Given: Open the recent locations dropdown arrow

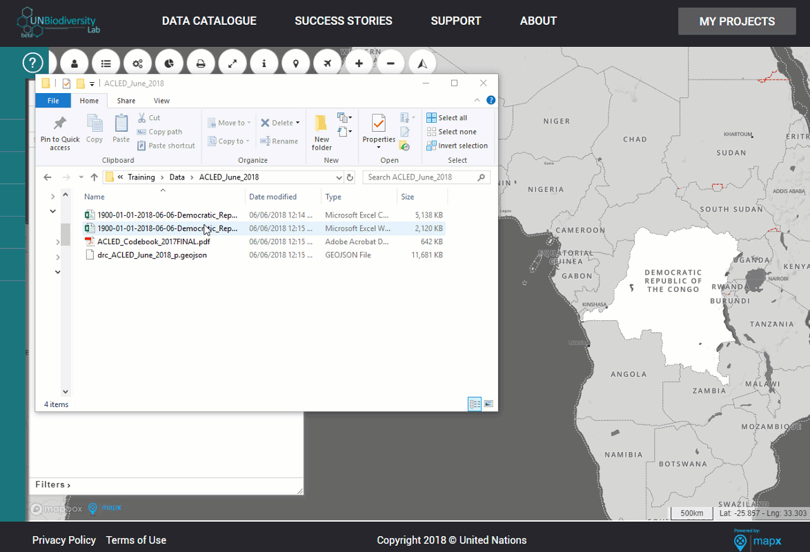Looking at the screenshot, I should tap(81, 177).
